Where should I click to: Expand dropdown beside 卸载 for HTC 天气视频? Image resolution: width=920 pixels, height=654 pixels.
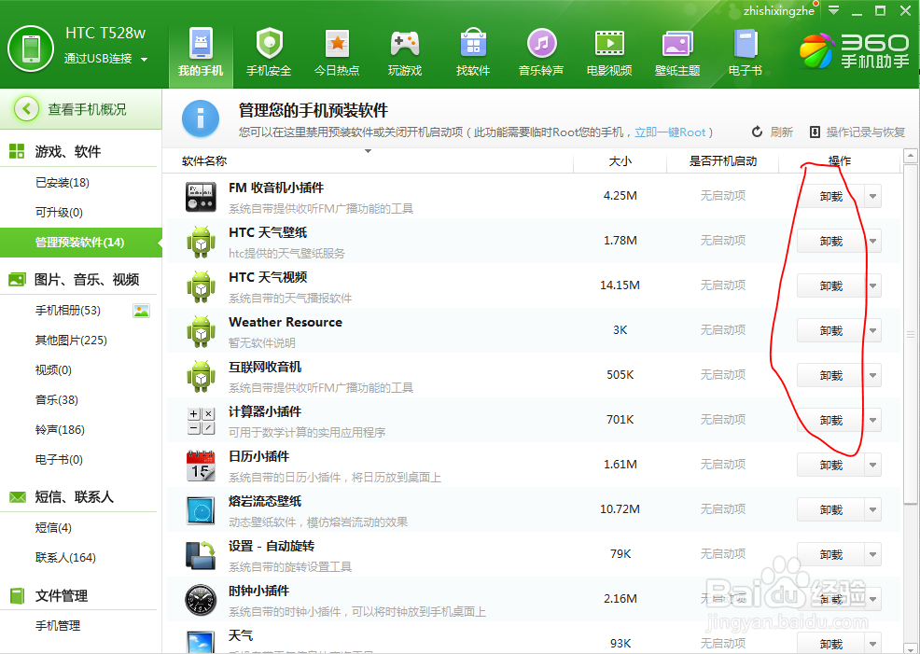point(872,285)
